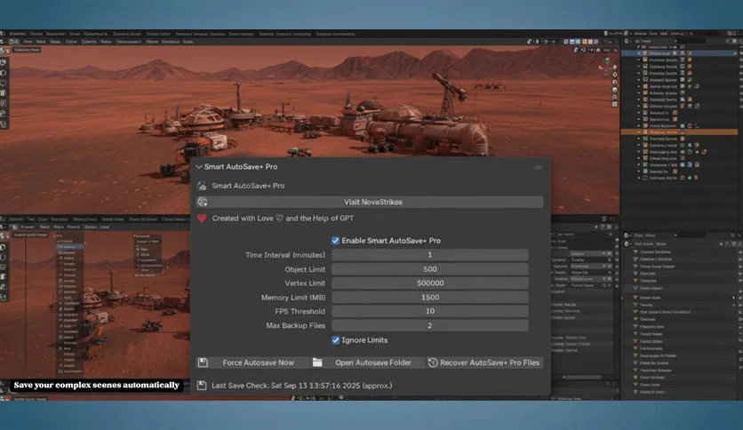Collapse the Smart AutoSave+ Pro panel chevron
The image size is (743, 430).
[x=199, y=167]
